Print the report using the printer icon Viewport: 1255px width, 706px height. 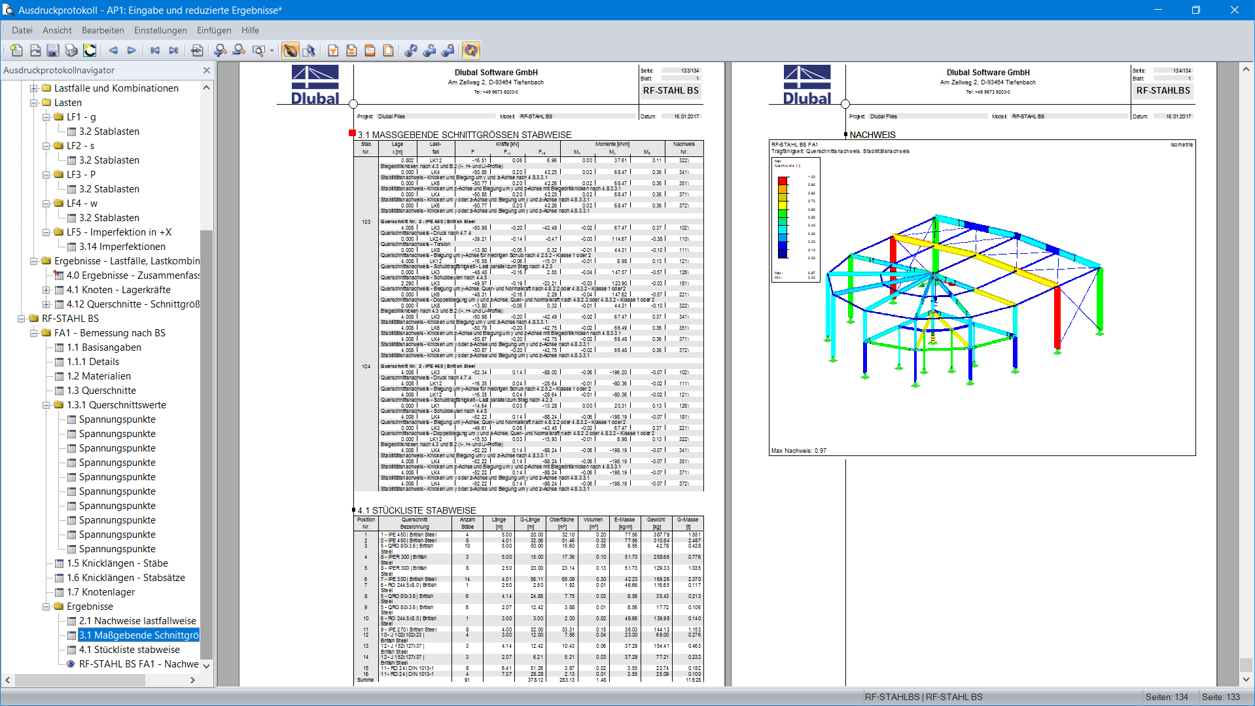[71, 50]
